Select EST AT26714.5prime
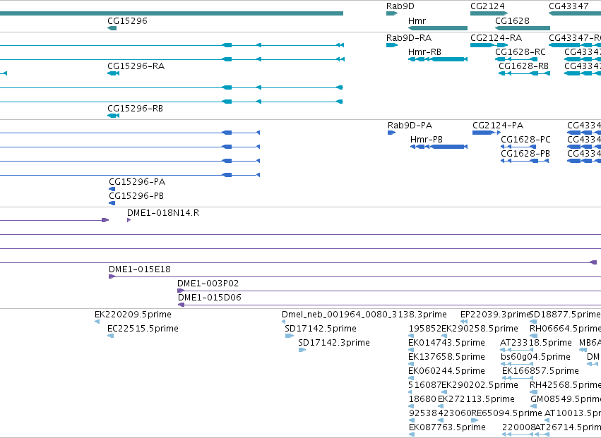601x438 pixels. pyautogui.click(x=568, y=427)
